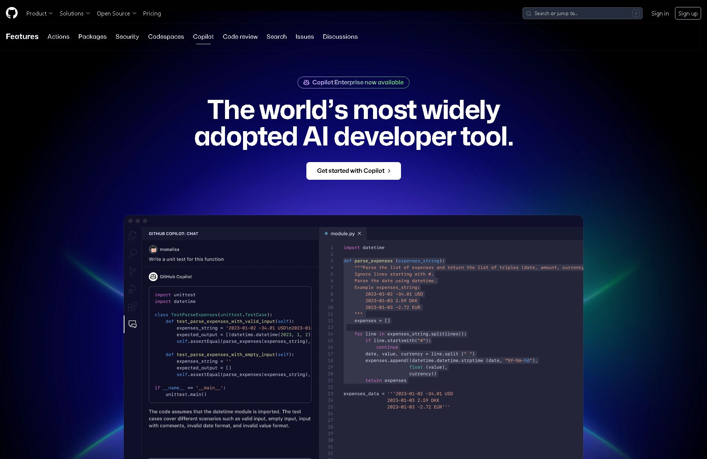The height and width of the screenshot is (459, 707).
Task: Click the 'def parse_expenses' line in editor
Action: coord(394,261)
